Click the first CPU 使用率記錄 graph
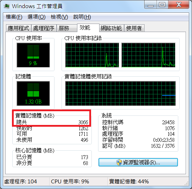This screenshot has height=189, width=192. tap(92, 55)
